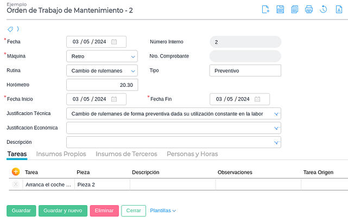The image size is (348, 223).
Task: Open calendar picker for Fecha Fin
Action: (257, 99)
